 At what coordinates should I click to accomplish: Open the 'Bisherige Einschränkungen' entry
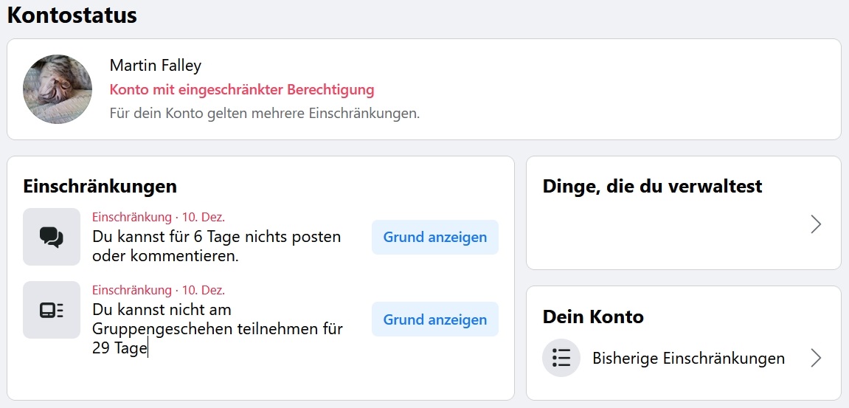[x=688, y=359]
